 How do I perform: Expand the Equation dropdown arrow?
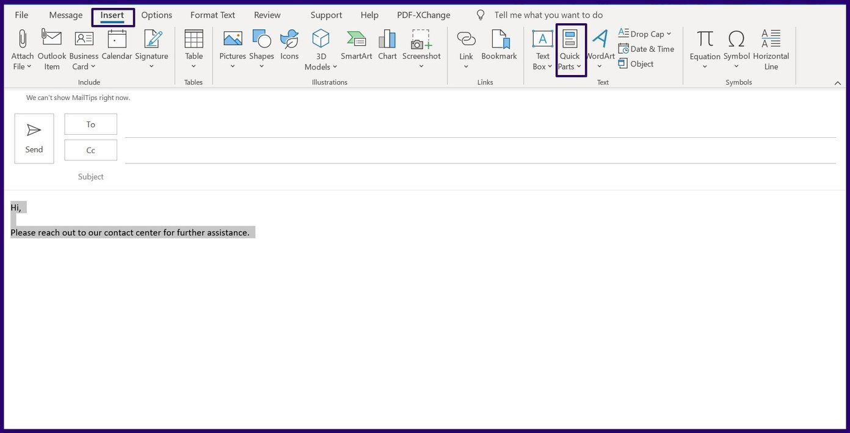pyautogui.click(x=705, y=66)
